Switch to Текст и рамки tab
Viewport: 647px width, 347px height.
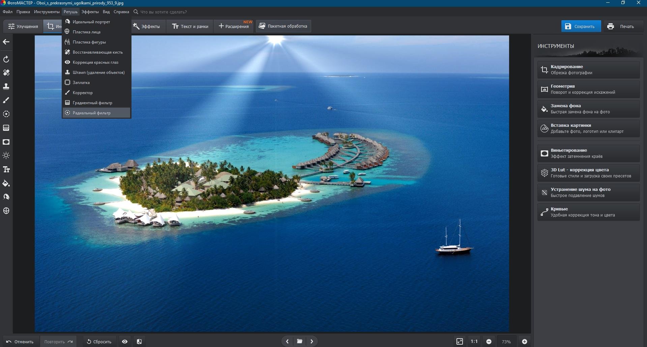click(190, 26)
